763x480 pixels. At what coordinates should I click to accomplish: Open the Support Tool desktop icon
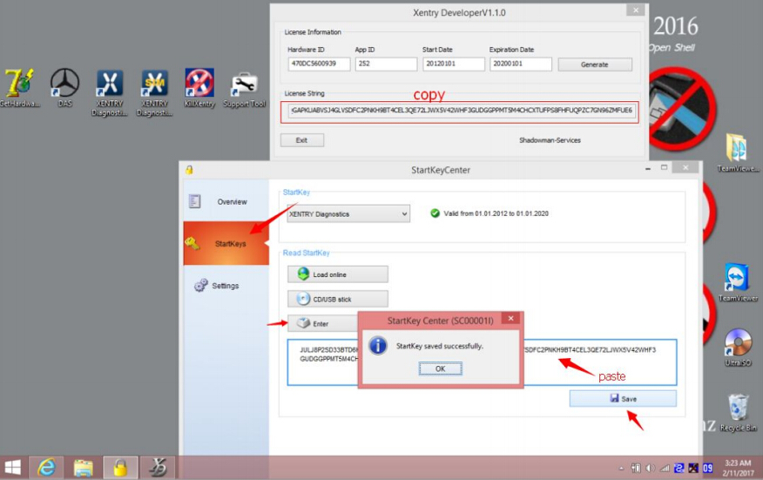pyautogui.click(x=244, y=85)
